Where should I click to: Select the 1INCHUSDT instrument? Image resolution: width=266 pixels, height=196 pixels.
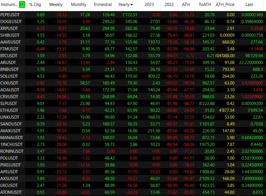tap(12, 144)
